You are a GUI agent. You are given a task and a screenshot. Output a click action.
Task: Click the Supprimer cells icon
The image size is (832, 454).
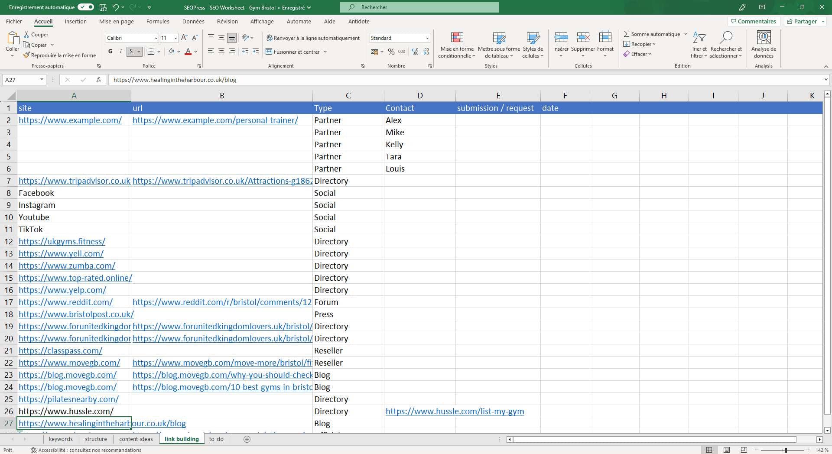583,38
